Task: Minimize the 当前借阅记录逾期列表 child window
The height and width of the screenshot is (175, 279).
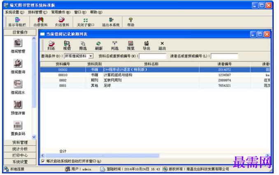Action: coord(253,34)
